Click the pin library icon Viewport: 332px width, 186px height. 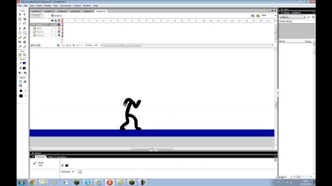click(309, 17)
